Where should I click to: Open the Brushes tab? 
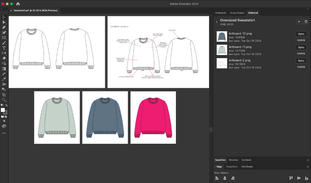pos(234,160)
